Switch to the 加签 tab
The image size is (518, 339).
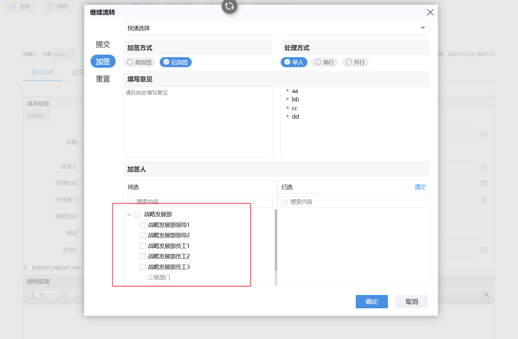(103, 62)
